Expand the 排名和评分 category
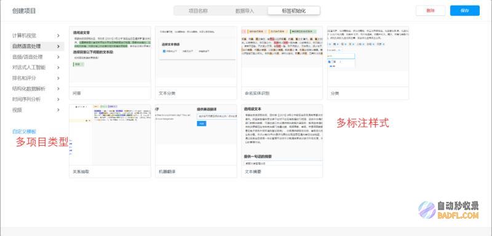 click(x=37, y=78)
